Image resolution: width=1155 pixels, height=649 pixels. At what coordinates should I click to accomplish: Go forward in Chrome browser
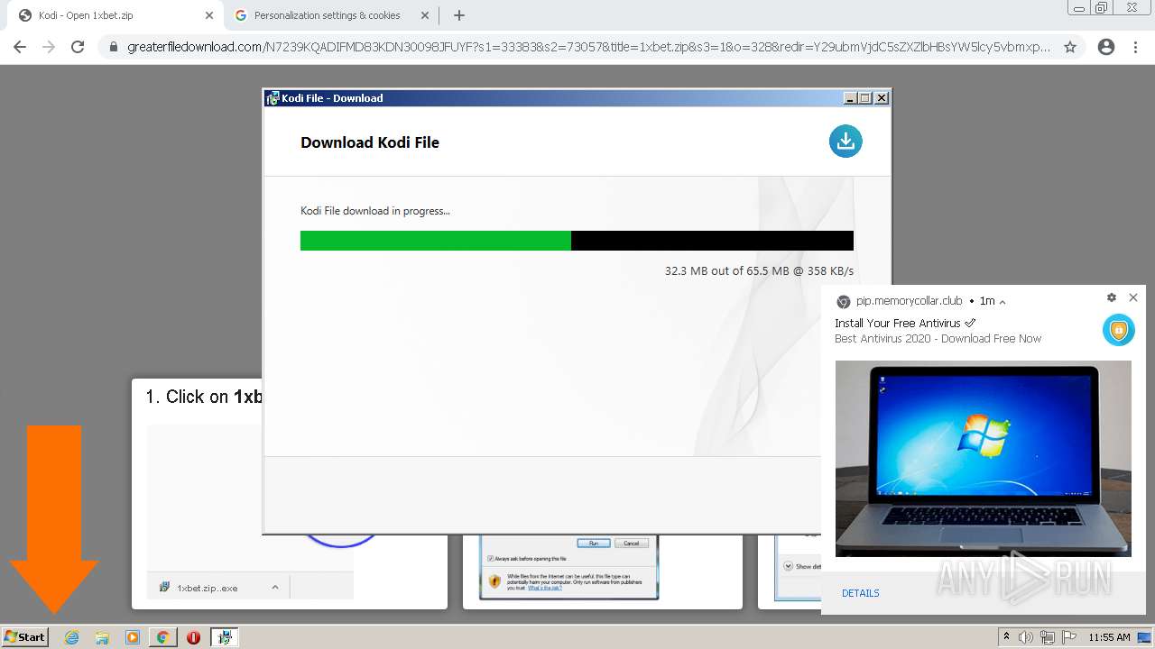pyautogui.click(x=49, y=47)
